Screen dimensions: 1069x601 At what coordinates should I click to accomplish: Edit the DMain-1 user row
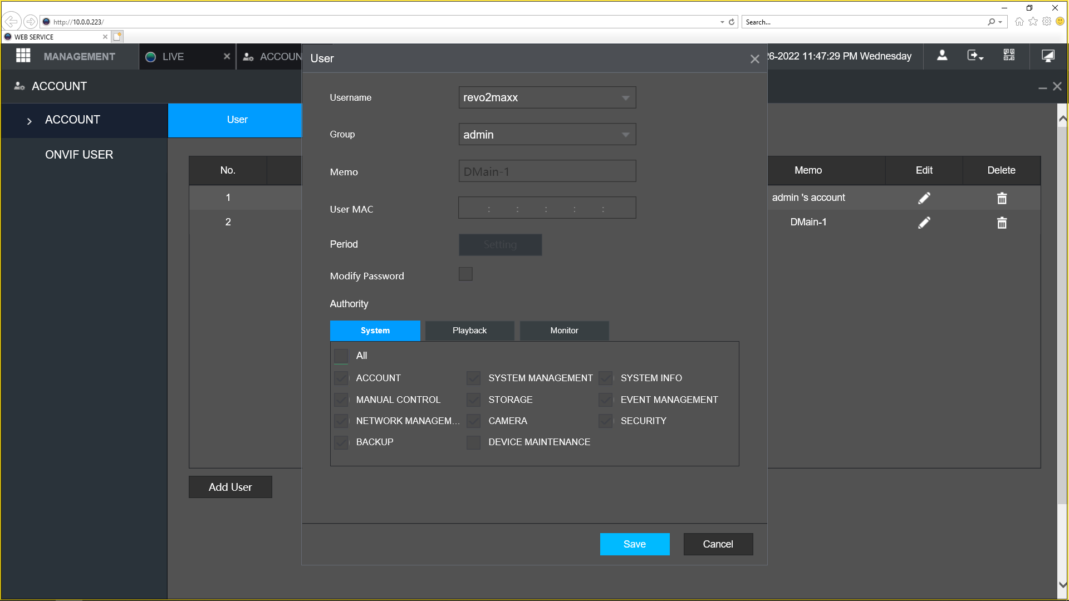924,223
